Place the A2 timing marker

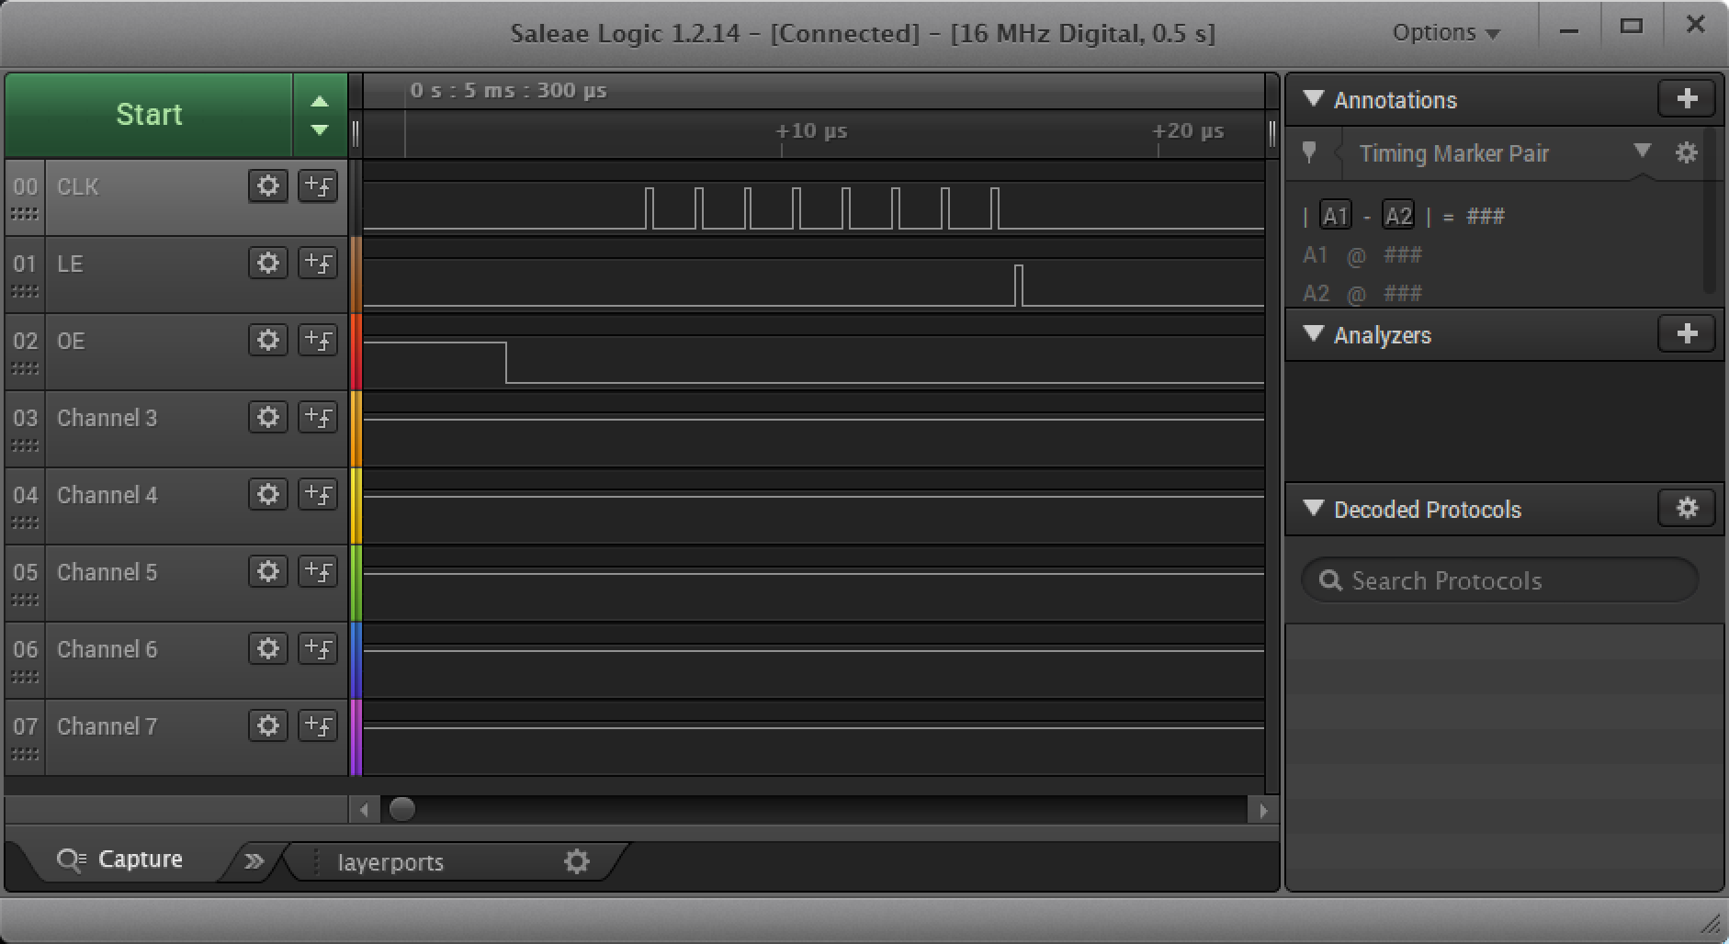point(1397,216)
